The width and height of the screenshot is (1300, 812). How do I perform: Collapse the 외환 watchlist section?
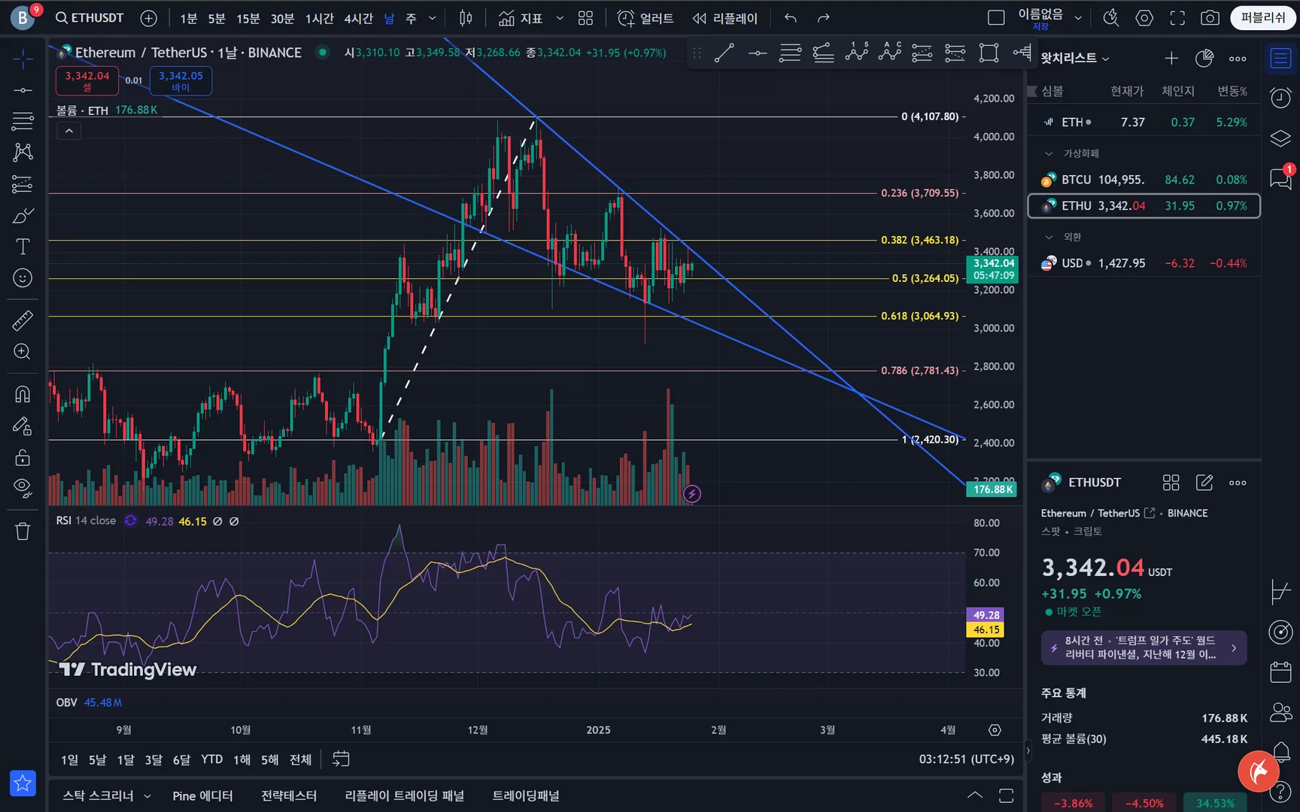tap(1049, 237)
